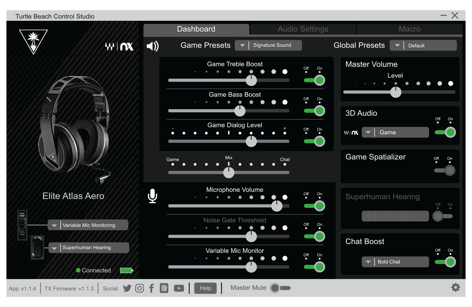Open Turtle Beach Twitter page
The width and height of the screenshot is (472, 307).
127,288
